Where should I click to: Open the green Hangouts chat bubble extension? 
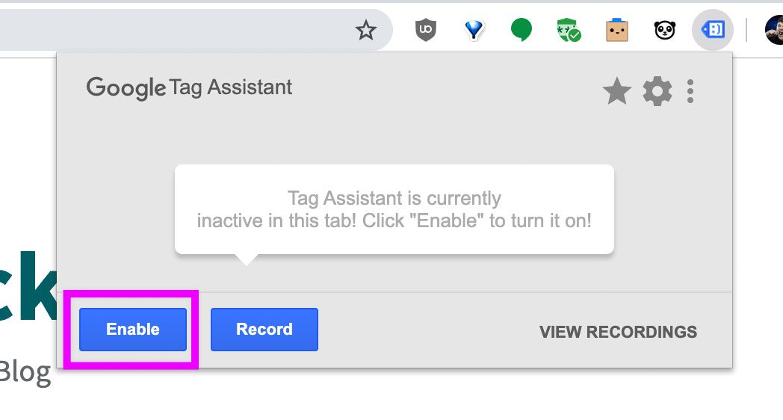point(521,29)
